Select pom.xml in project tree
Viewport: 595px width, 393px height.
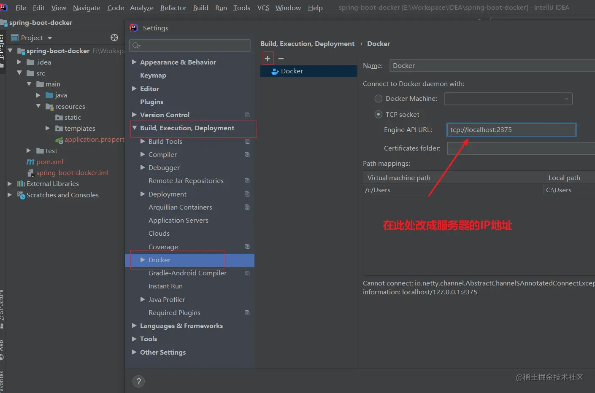tap(50, 162)
